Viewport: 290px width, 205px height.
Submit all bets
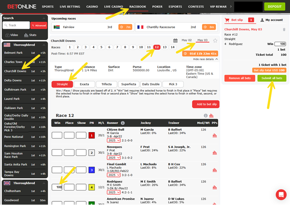(x=272, y=78)
